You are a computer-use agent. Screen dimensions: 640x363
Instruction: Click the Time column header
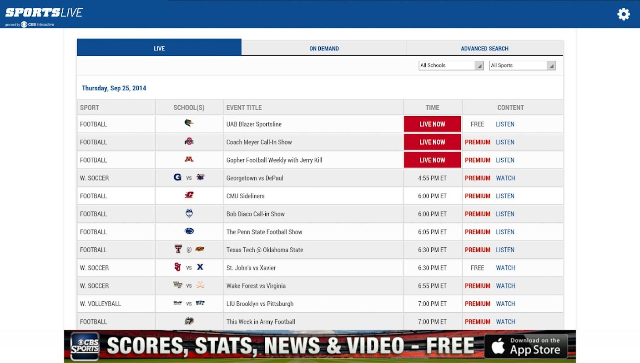point(433,108)
